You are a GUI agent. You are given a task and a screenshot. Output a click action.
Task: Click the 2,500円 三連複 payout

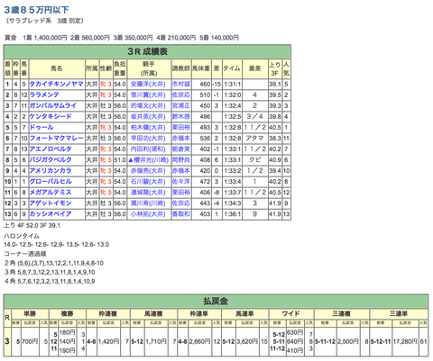tap(348, 341)
